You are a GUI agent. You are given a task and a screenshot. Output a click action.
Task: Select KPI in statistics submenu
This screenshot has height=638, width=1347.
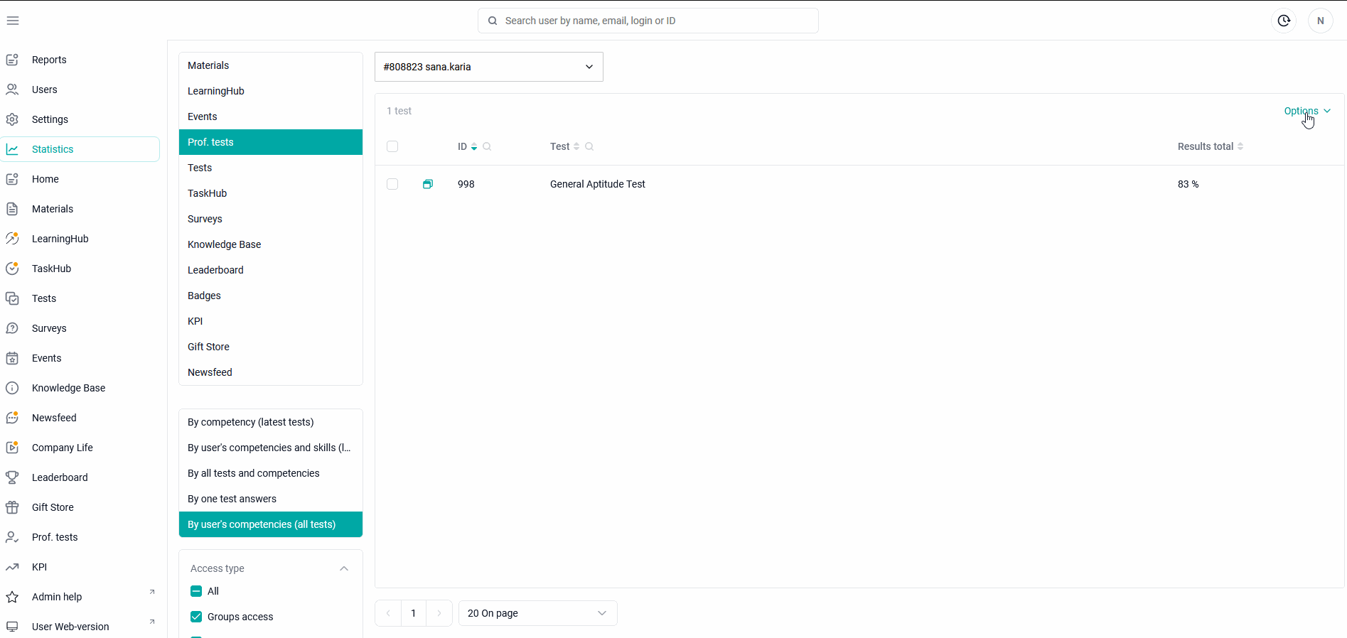pyautogui.click(x=271, y=321)
